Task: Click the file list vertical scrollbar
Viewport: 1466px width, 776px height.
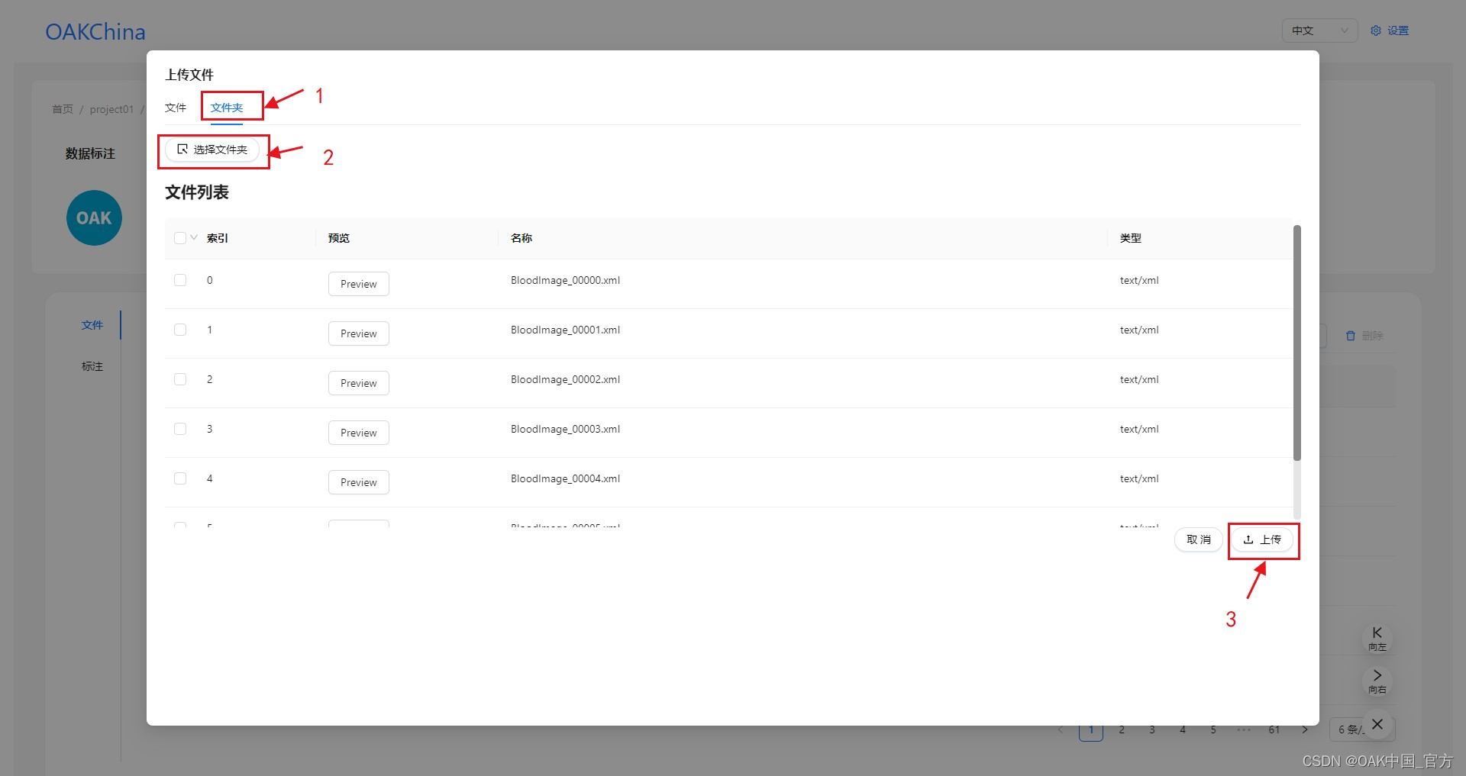Action: pos(1296,343)
